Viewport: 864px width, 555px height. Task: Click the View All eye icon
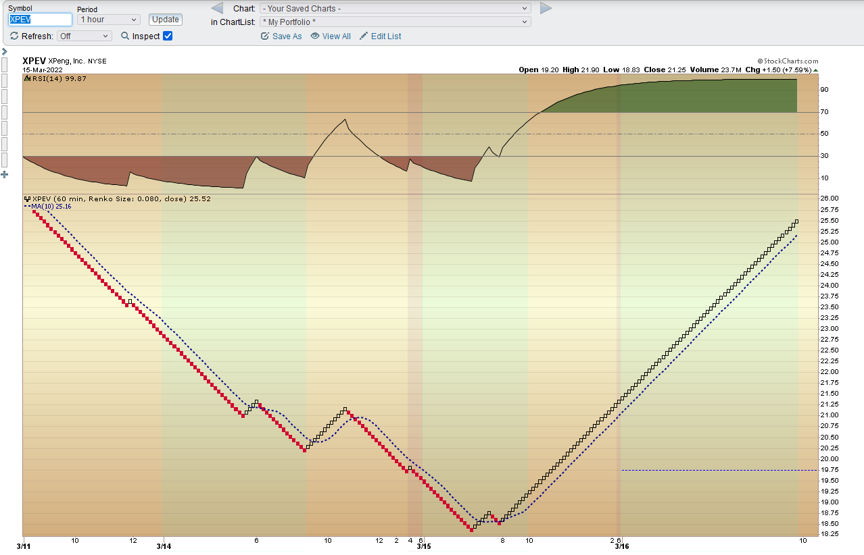pos(315,36)
